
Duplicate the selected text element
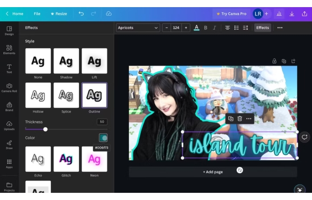[231, 119]
